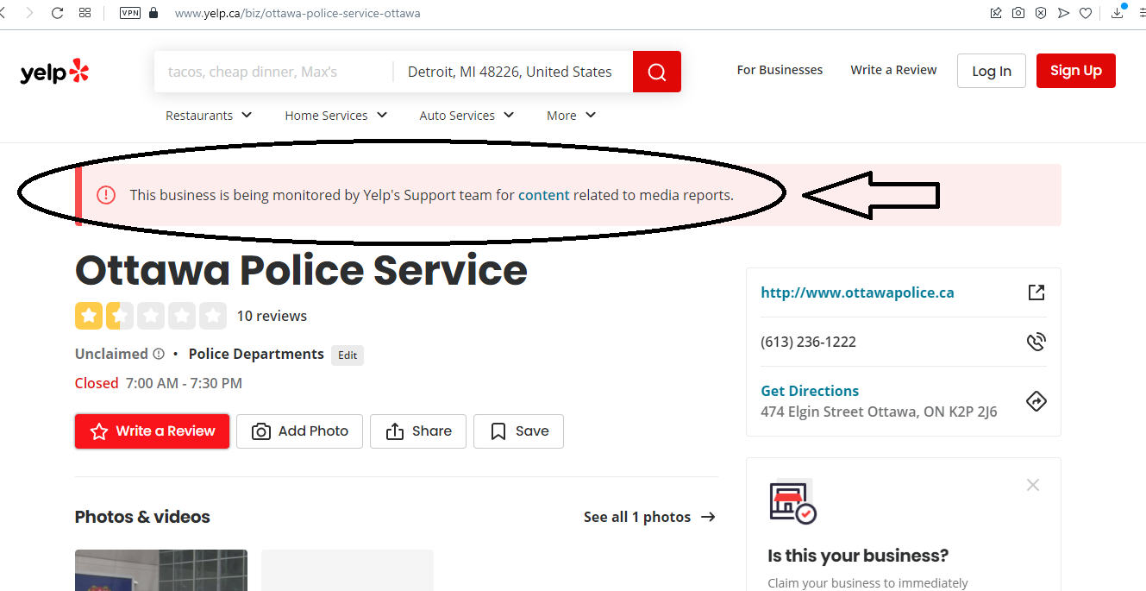Expand the Home Services menu
This screenshot has width=1146, height=591.
pos(336,116)
